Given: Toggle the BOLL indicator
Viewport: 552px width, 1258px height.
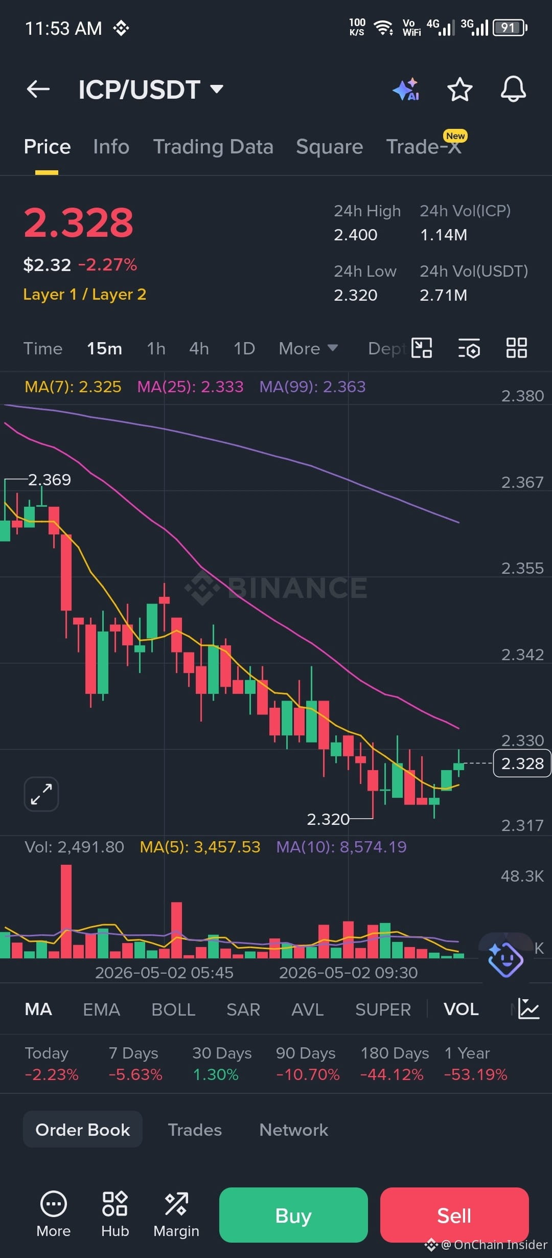Looking at the screenshot, I should (173, 1009).
